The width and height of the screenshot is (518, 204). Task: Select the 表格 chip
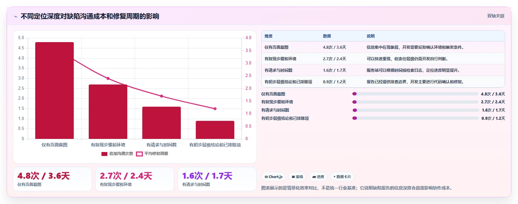coord(297,177)
